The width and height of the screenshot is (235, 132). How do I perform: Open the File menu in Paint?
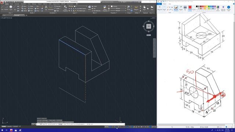[x=159, y=4]
